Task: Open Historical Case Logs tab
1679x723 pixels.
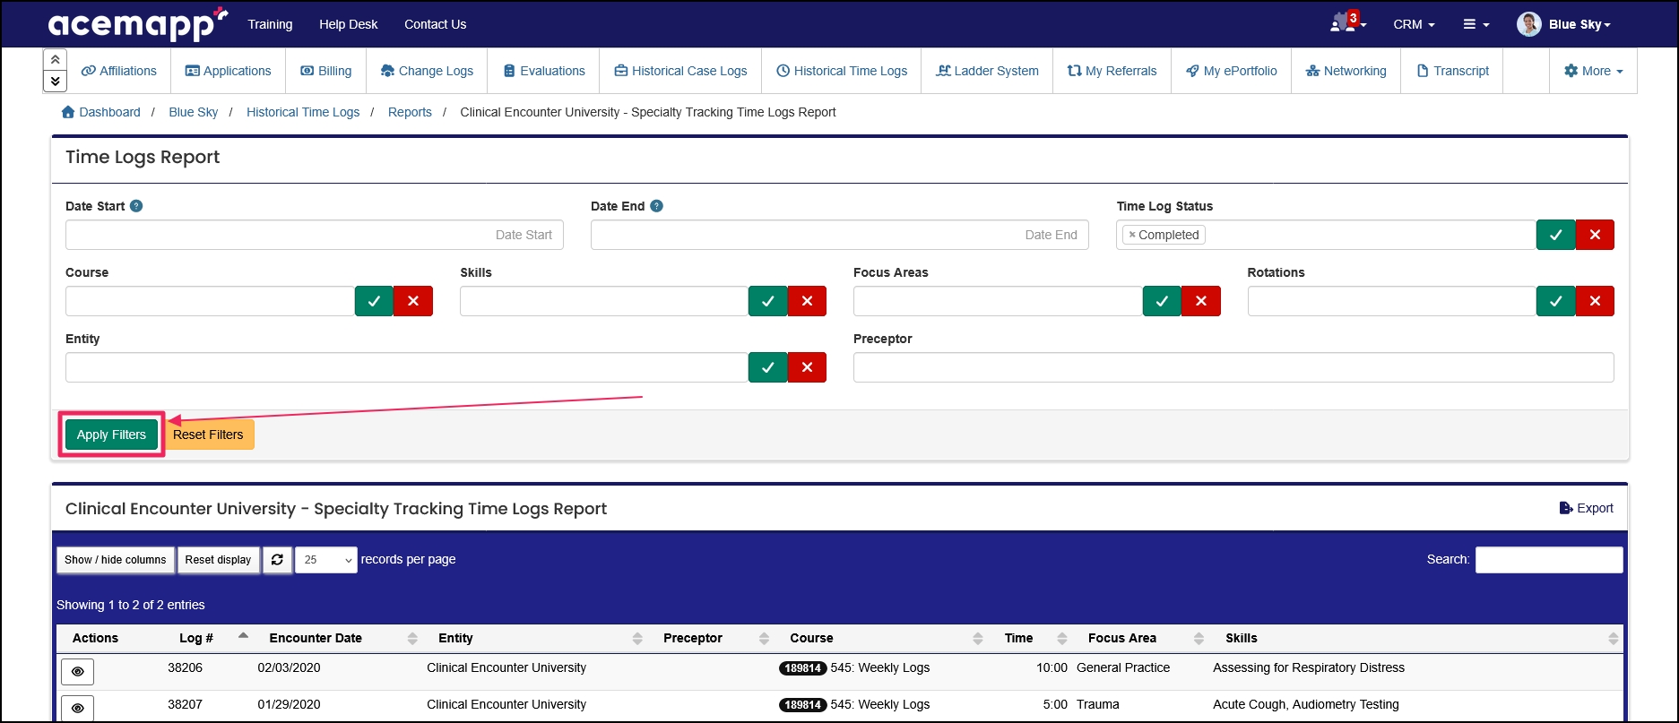Action: (x=680, y=71)
